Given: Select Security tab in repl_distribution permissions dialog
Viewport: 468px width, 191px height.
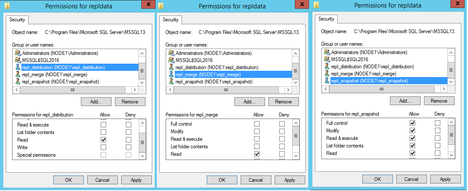Looking at the screenshot, I should tap(17, 20).
